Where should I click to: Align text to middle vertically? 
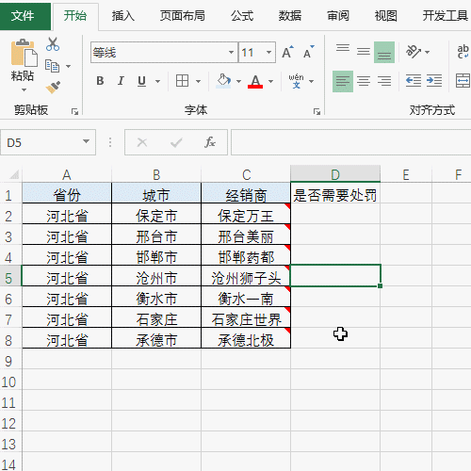364,51
